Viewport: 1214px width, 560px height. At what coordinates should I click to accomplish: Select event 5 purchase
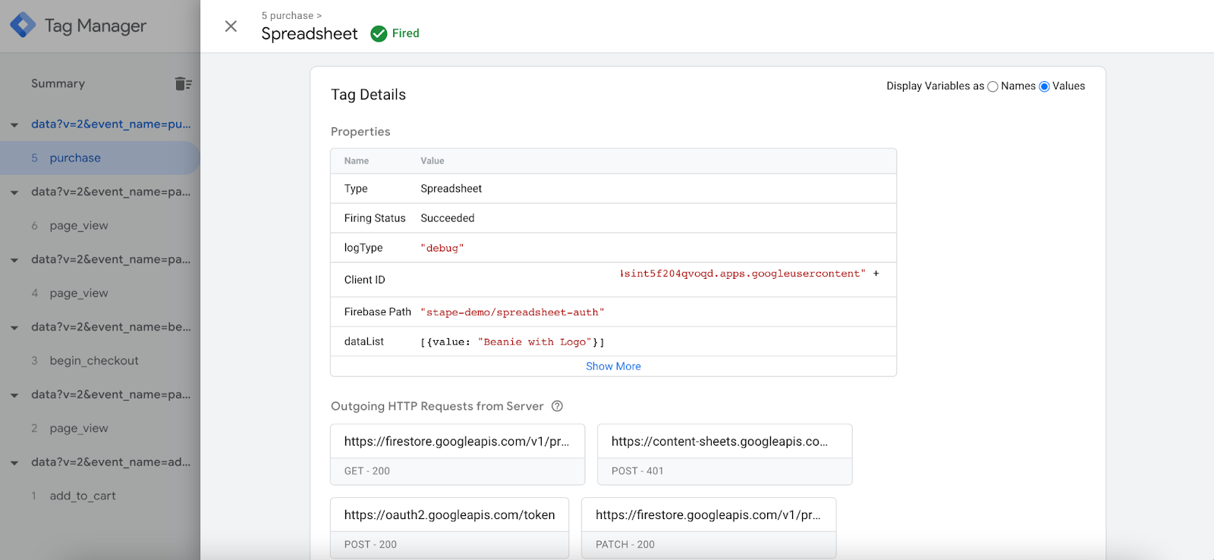pos(99,158)
